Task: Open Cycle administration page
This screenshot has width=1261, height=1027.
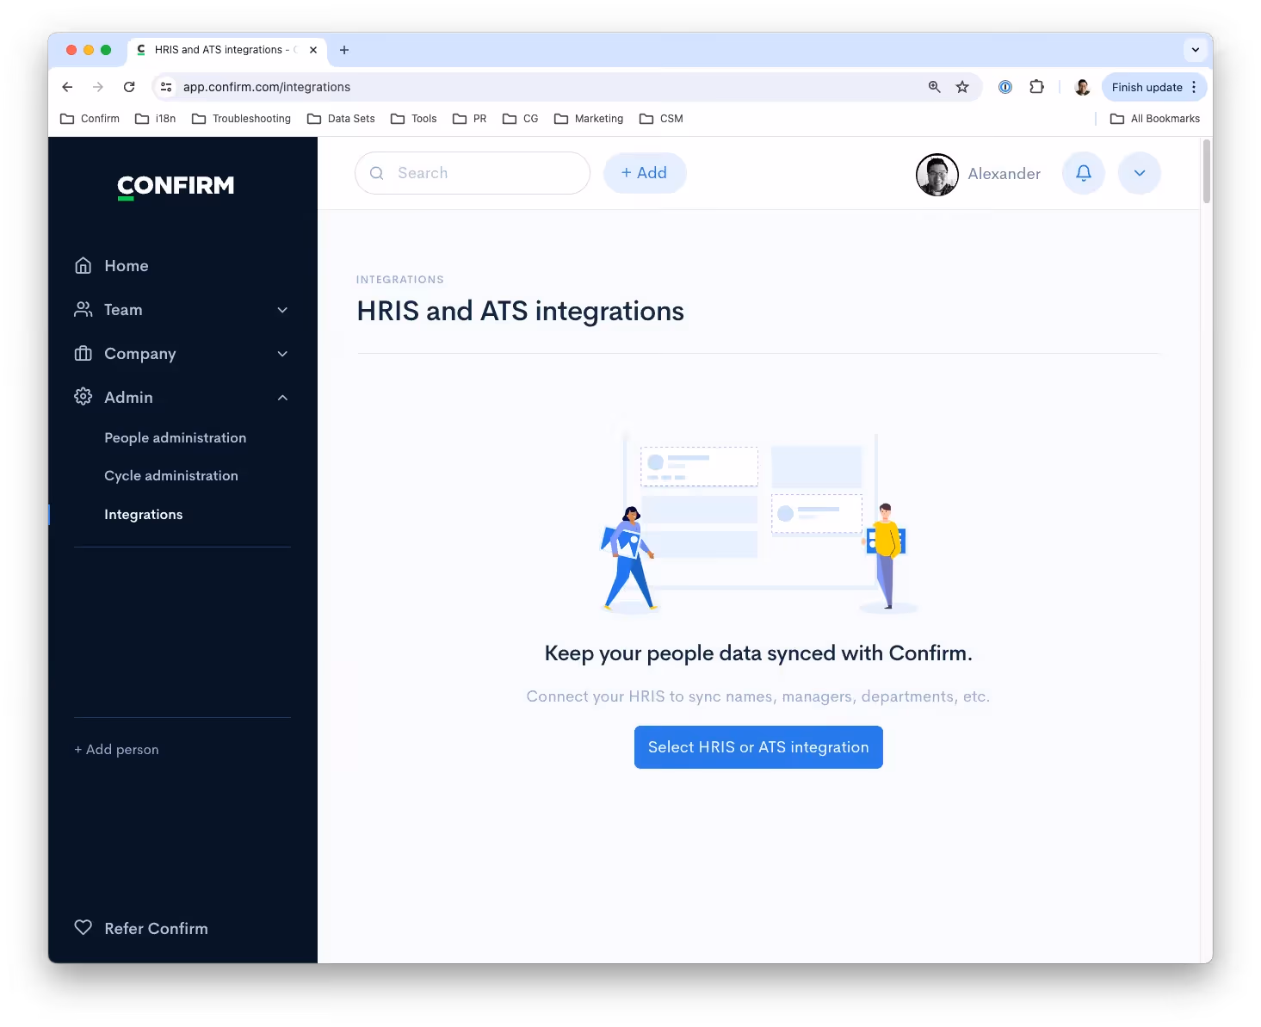Action: click(x=171, y=476)
